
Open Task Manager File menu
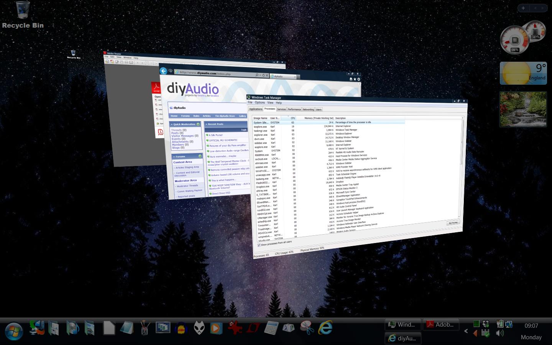(250, 102)
